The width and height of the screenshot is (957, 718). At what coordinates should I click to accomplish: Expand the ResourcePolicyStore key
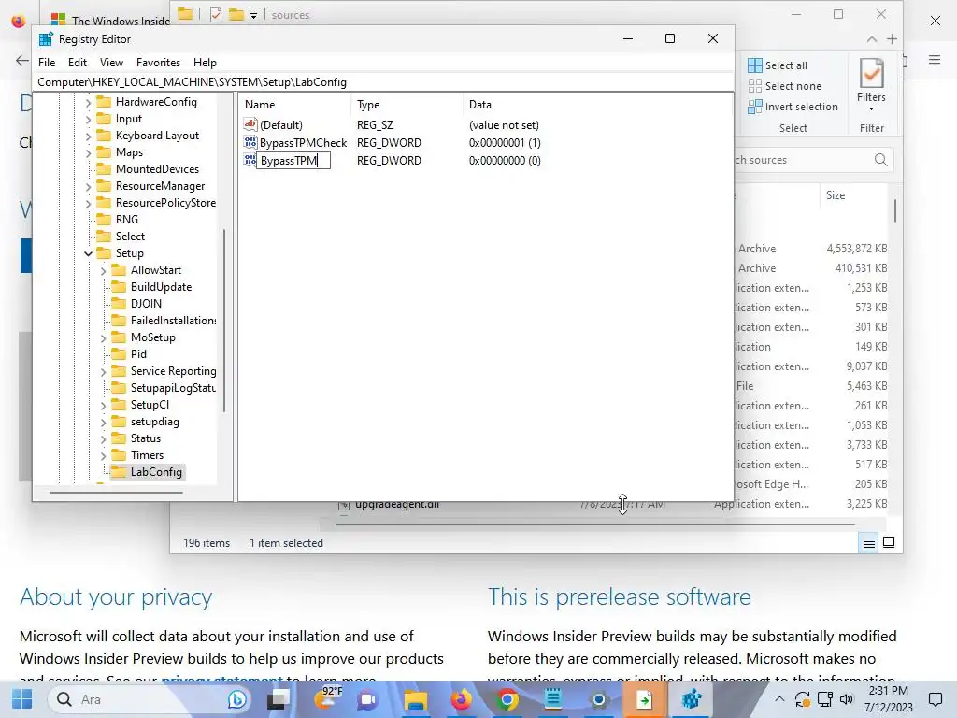tap(89, 203)
